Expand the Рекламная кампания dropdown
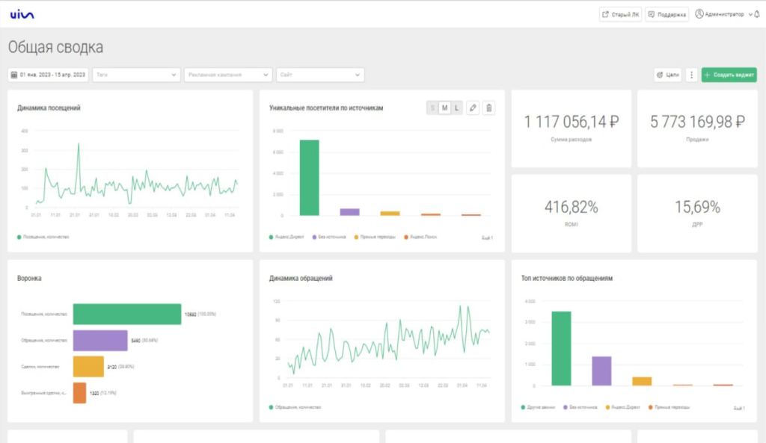 coord(228,75)
